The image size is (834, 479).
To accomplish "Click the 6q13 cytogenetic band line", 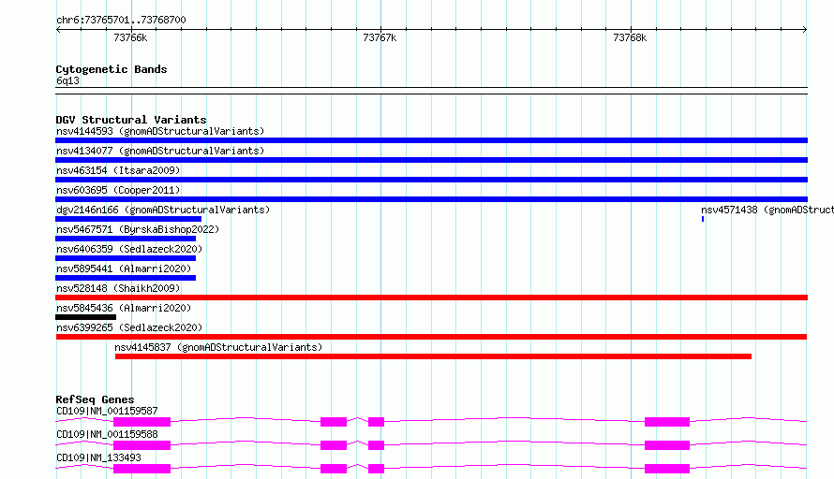I will point(431,91).
